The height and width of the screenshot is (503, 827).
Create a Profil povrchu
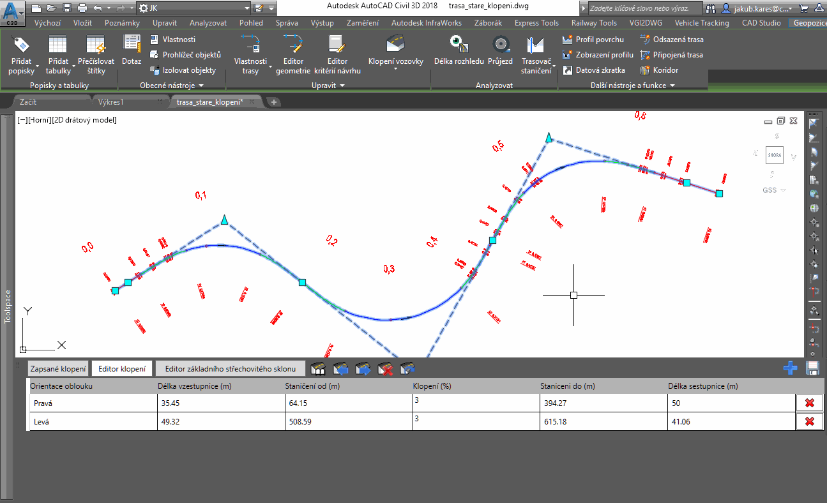click(x=594, y=39)
